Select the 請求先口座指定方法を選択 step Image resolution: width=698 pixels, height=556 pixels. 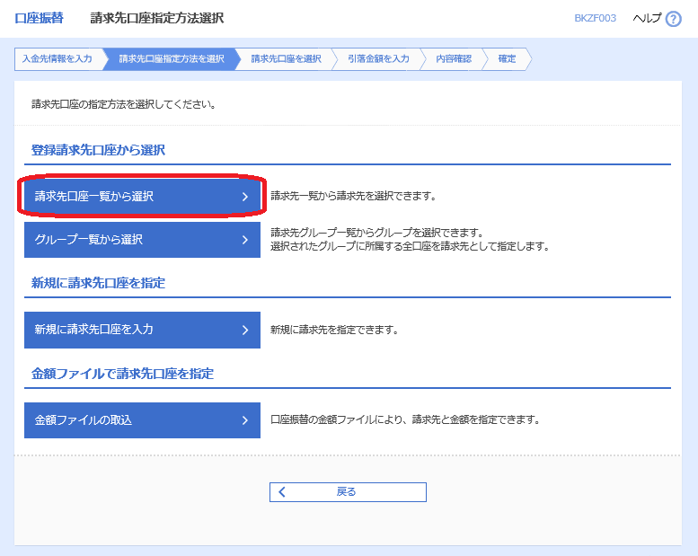pos(171,58)
